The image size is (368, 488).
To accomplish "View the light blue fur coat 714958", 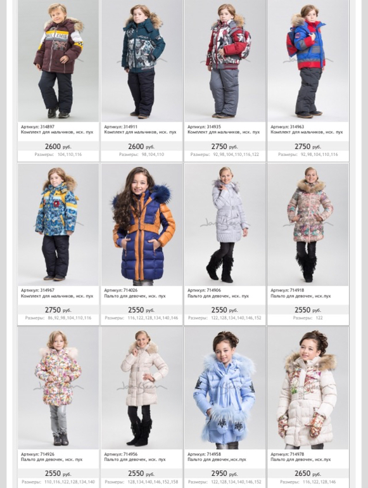I will coord(225,388).
